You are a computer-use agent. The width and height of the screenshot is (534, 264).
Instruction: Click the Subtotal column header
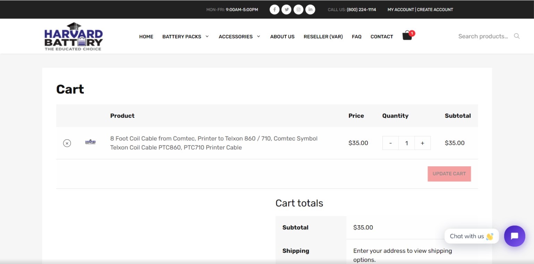[x=458, y=116]
